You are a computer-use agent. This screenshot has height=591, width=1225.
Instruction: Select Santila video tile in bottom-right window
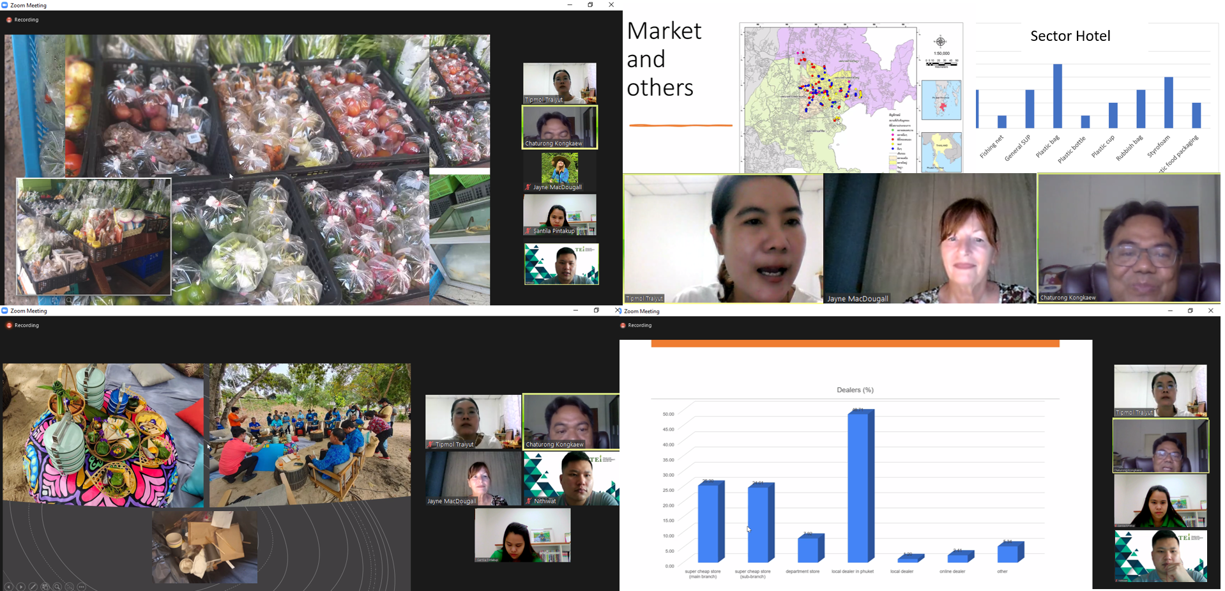pos(1160,502)
